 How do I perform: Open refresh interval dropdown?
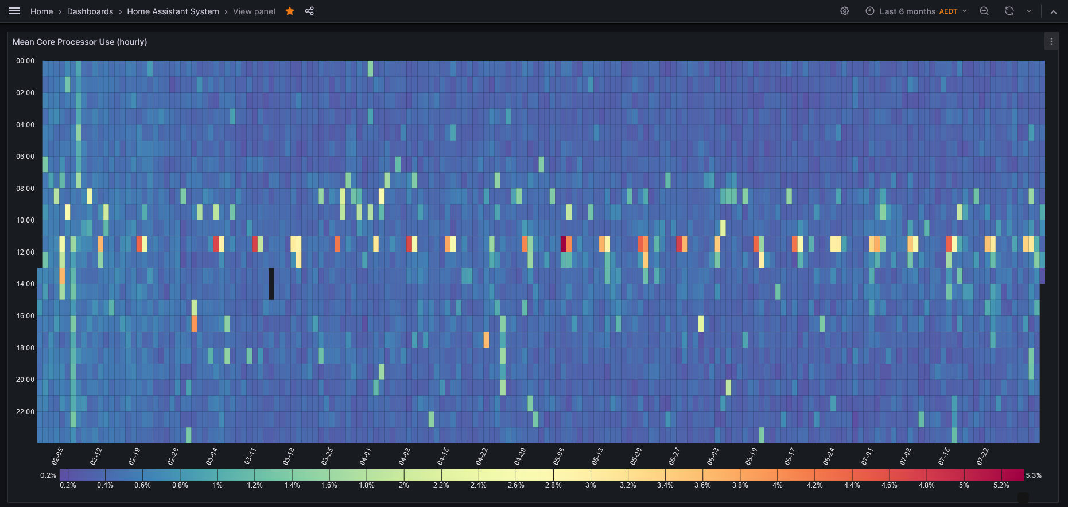pos(1029,11)
